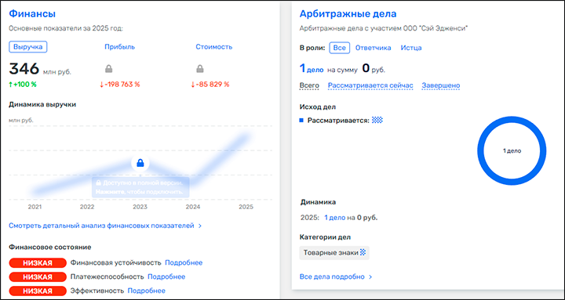Open Подробнее for Платежеспособность

click(x=166, y=277)
